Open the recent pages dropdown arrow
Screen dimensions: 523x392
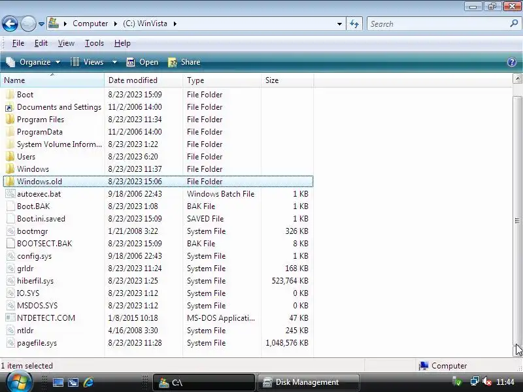[x=41, y=24]
